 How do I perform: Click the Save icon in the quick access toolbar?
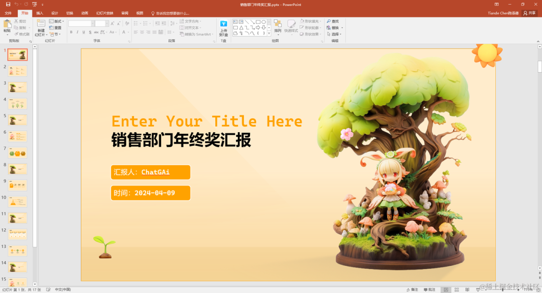click(8, 5)
